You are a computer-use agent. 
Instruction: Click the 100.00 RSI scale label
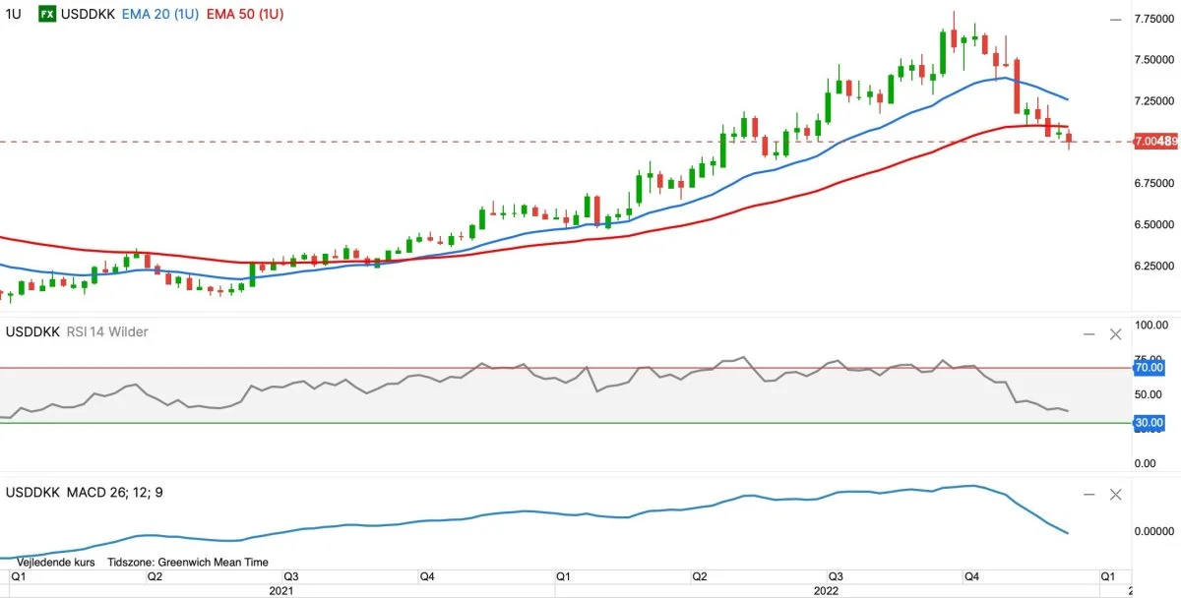pos(1151,325)
